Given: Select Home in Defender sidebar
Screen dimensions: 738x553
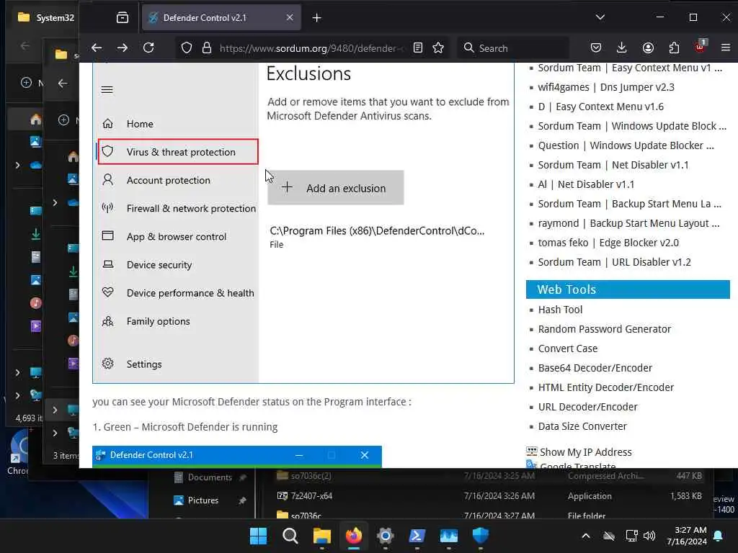Looking at the screenshot, I should pos(140,124).
